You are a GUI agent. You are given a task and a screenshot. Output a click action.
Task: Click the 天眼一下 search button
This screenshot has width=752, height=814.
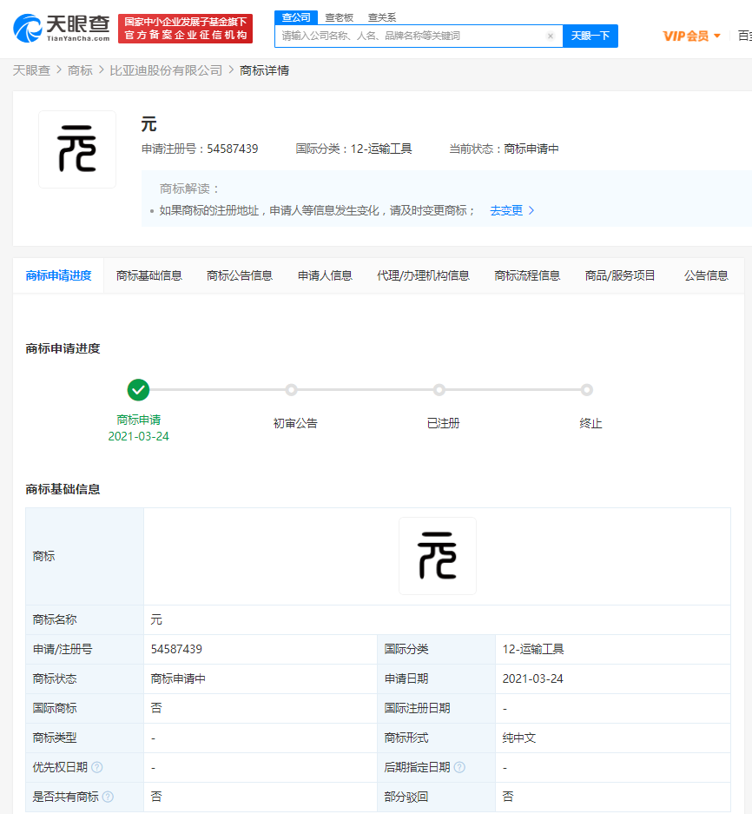click(x=590, y=36)
